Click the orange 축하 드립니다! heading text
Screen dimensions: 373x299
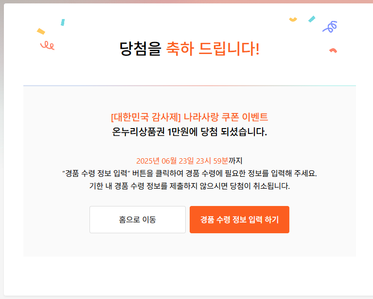[x=213, y=49]
